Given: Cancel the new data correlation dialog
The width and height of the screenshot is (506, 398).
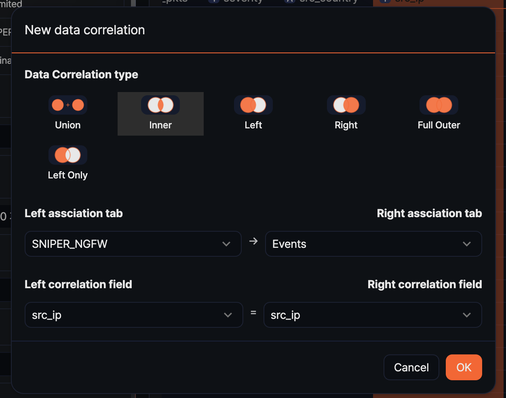Looking at the screenshot, I should 411,367.
